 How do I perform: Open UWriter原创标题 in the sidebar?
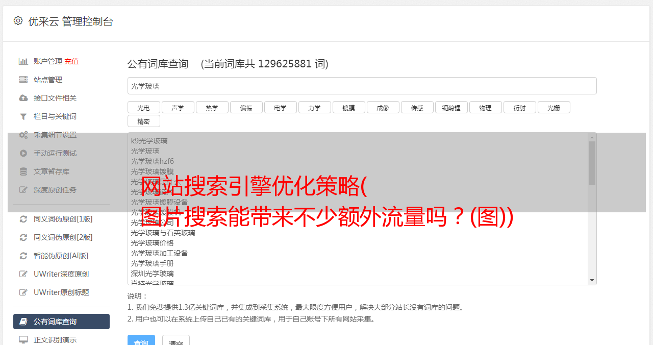[x=61, y=292]
